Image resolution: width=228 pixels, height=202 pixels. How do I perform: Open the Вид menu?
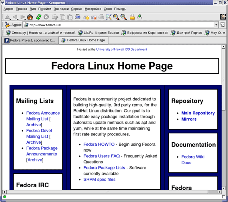click(x=33, y=9)
